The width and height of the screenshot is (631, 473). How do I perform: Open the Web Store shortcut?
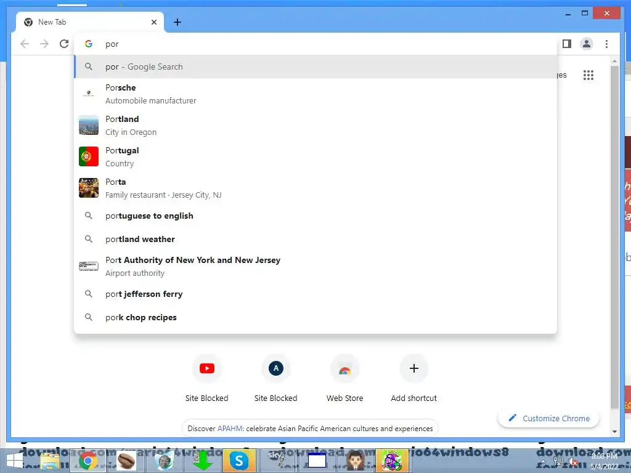(x=345, y=378)
